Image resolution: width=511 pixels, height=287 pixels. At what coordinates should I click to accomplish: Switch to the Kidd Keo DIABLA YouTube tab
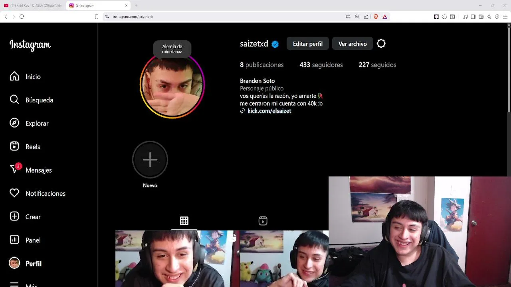coord(33,6)
